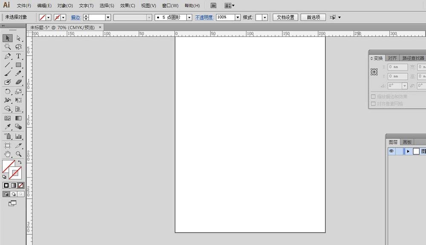Switch to the 对齐 tab
Viewport: 426px width, 245px height.
point(392,58)
